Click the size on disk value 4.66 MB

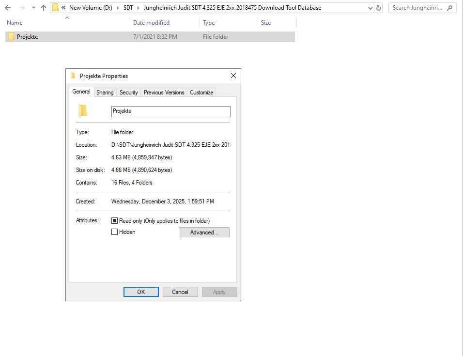pos(141,170)
